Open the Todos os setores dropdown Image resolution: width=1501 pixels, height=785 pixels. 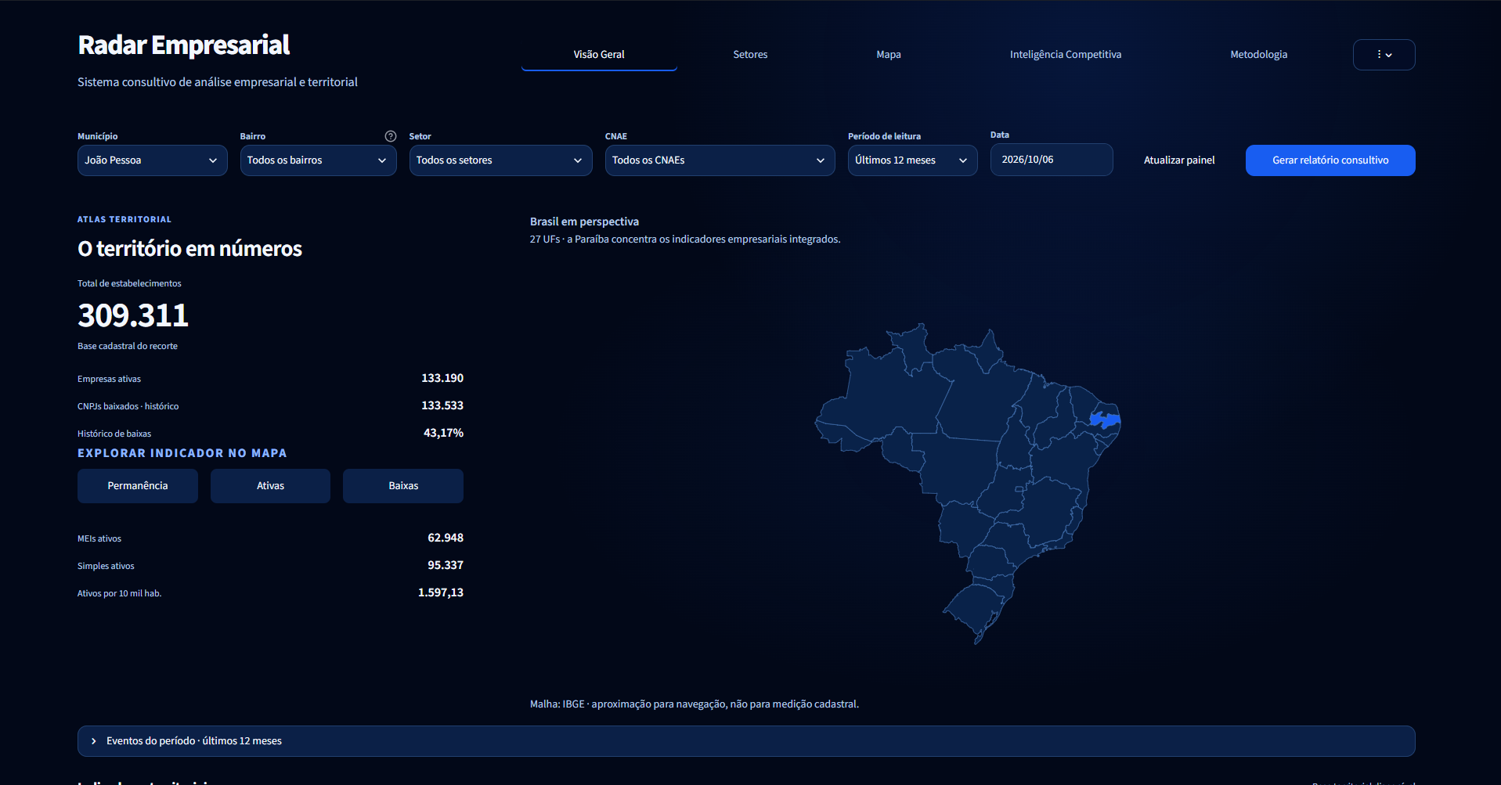click(x=500, y=160)
